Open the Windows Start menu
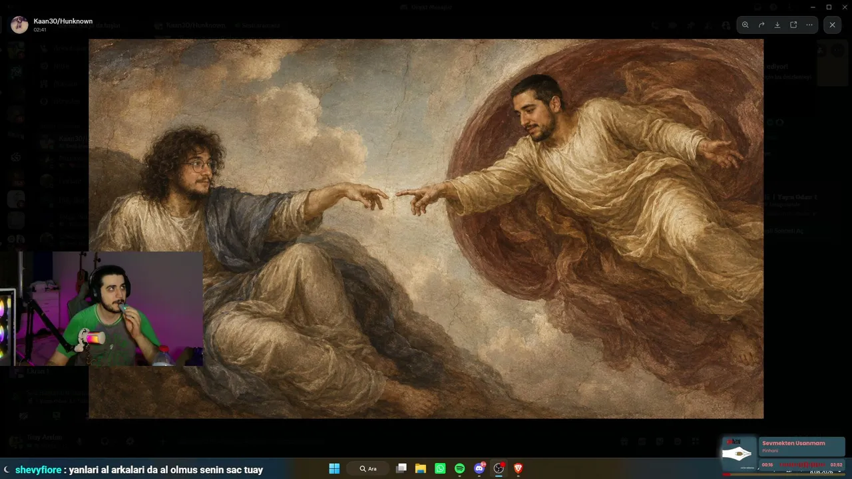852x479 pixels. coord(334,468)
